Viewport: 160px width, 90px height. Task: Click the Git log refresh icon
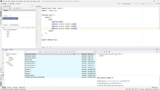tap(65, 52)
